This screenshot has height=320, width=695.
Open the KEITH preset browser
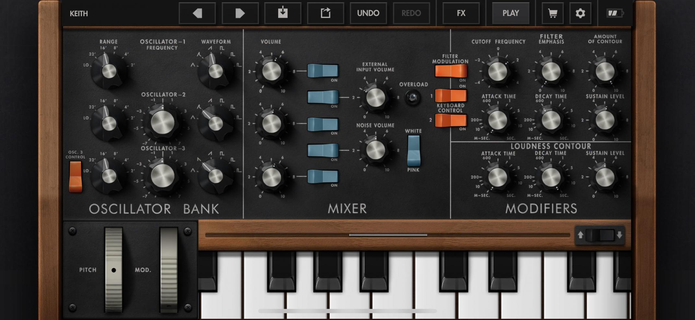[x=79, y=13]
